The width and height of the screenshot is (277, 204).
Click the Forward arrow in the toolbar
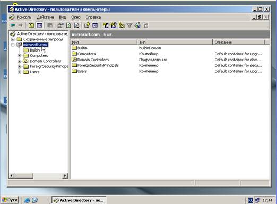[x=21, y=25]
